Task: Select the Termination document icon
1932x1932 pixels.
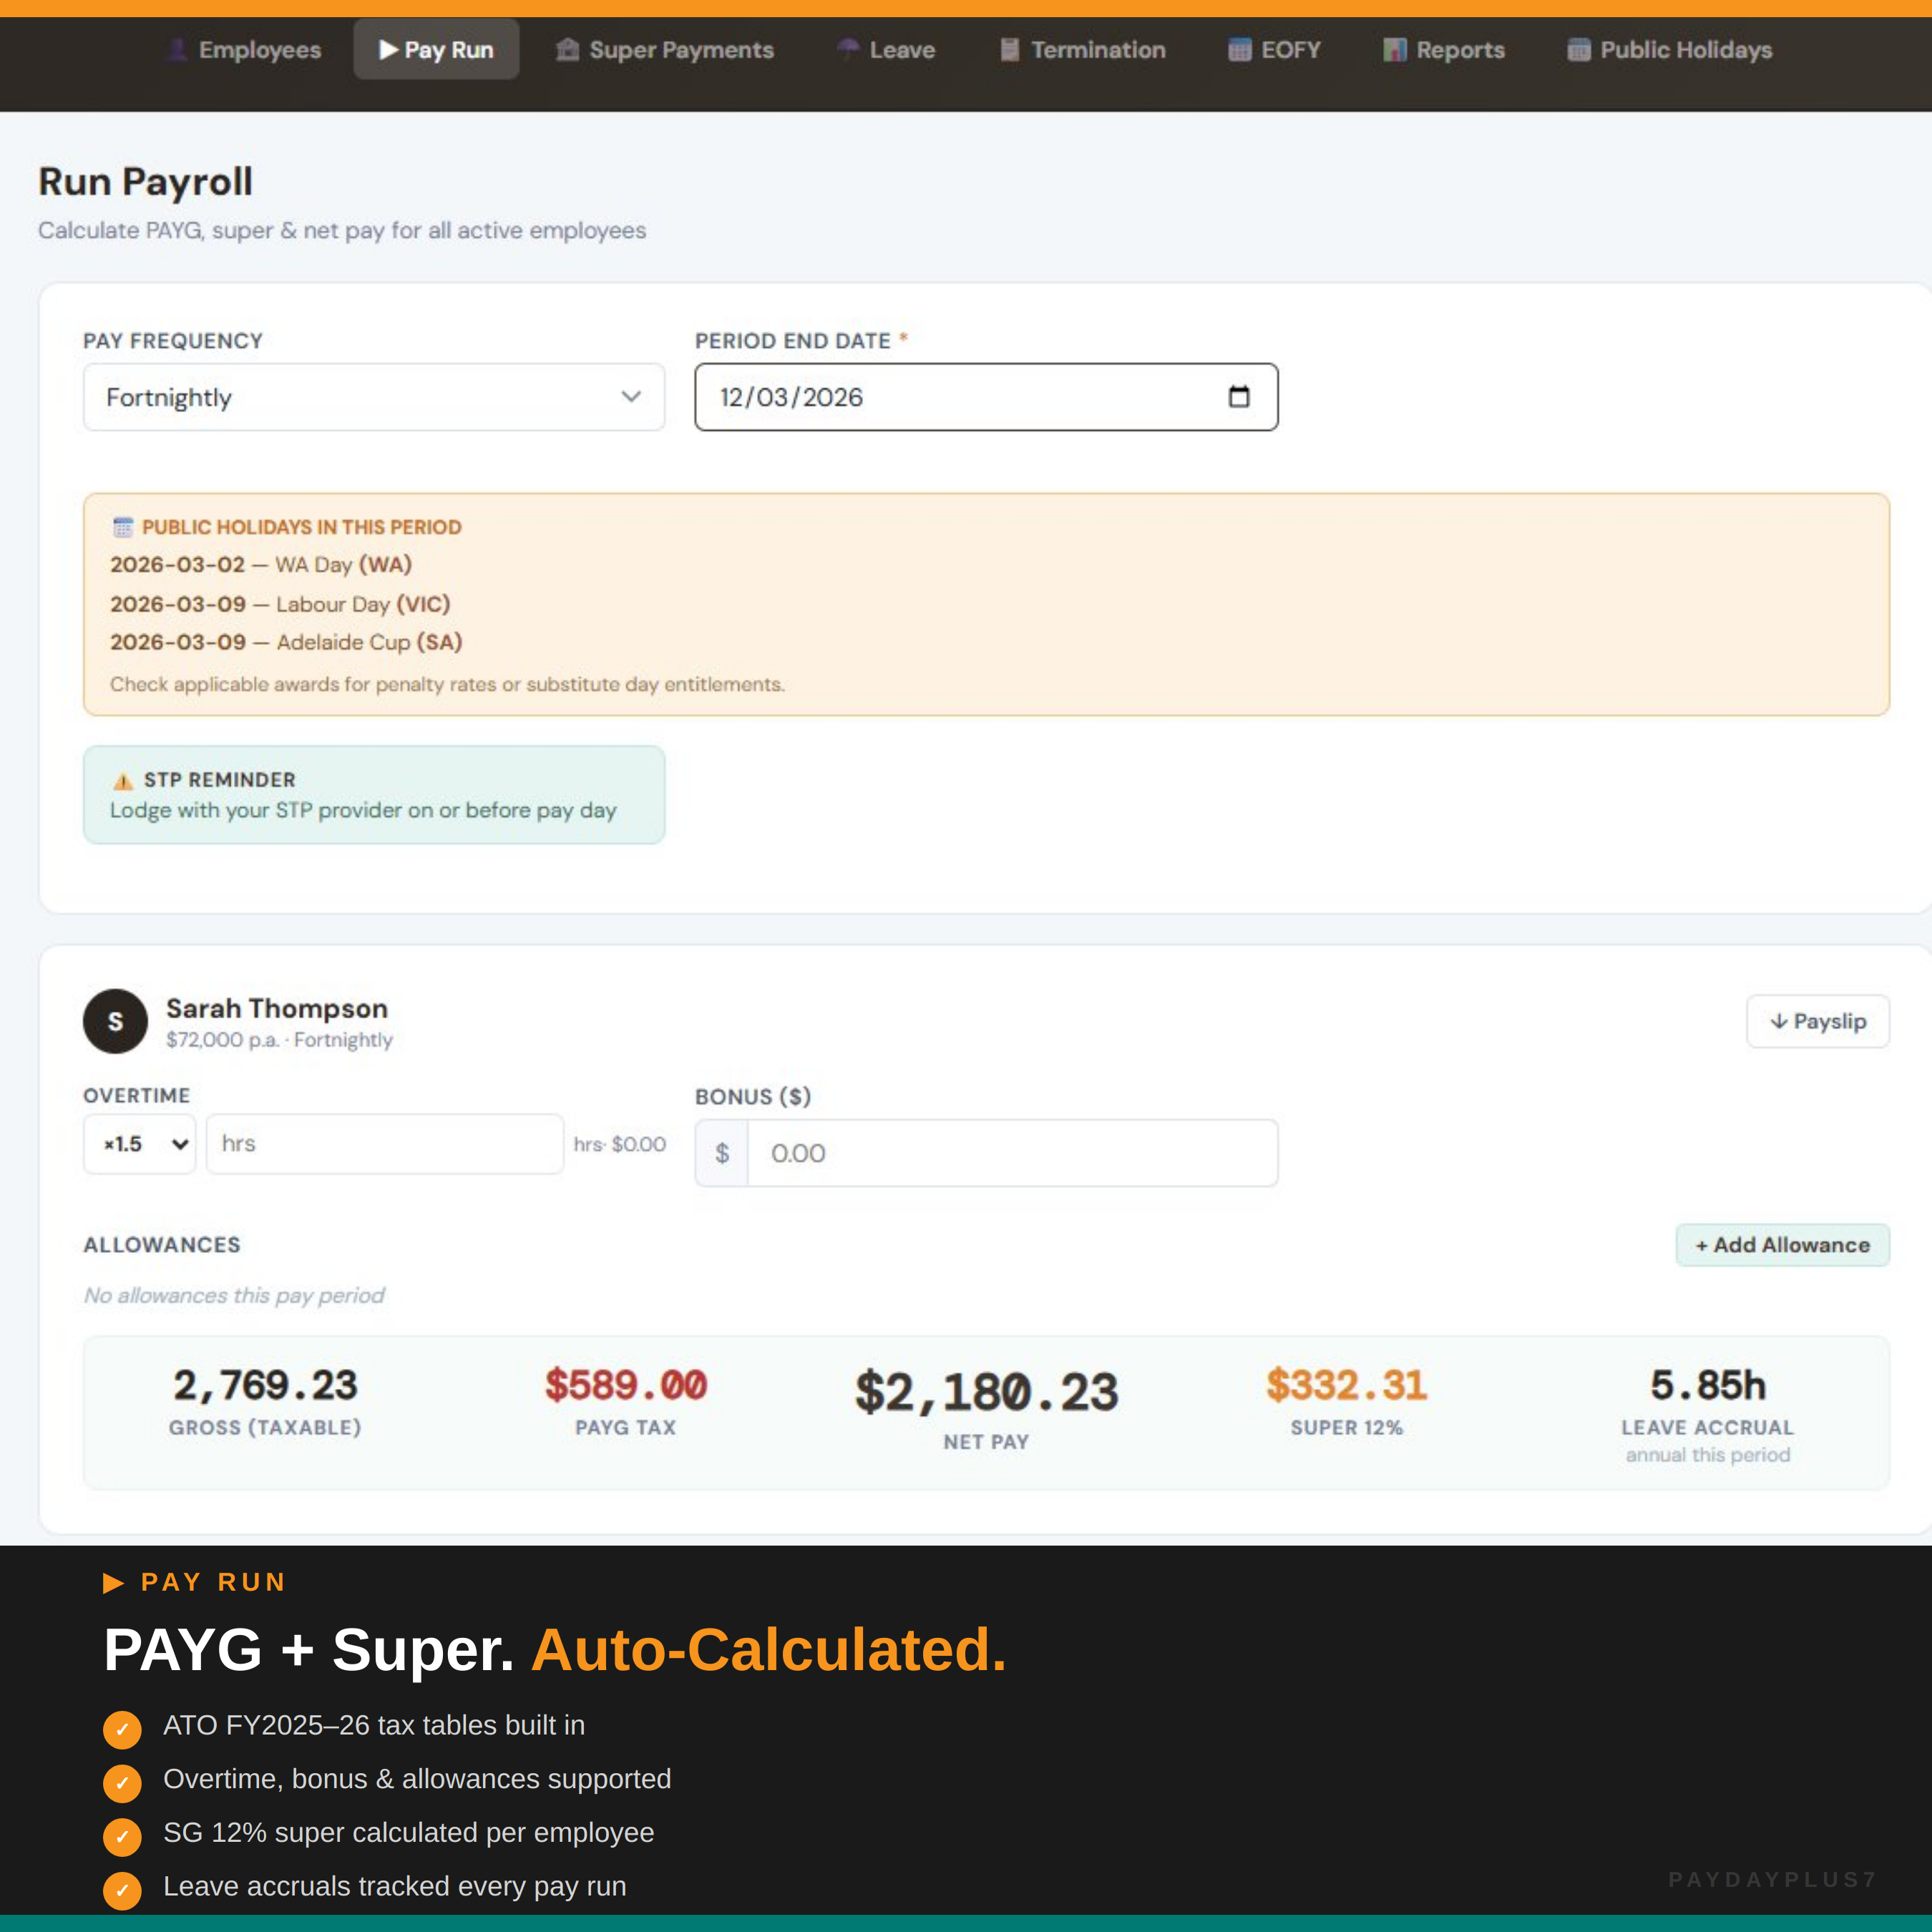Action: click(1008, 49)
